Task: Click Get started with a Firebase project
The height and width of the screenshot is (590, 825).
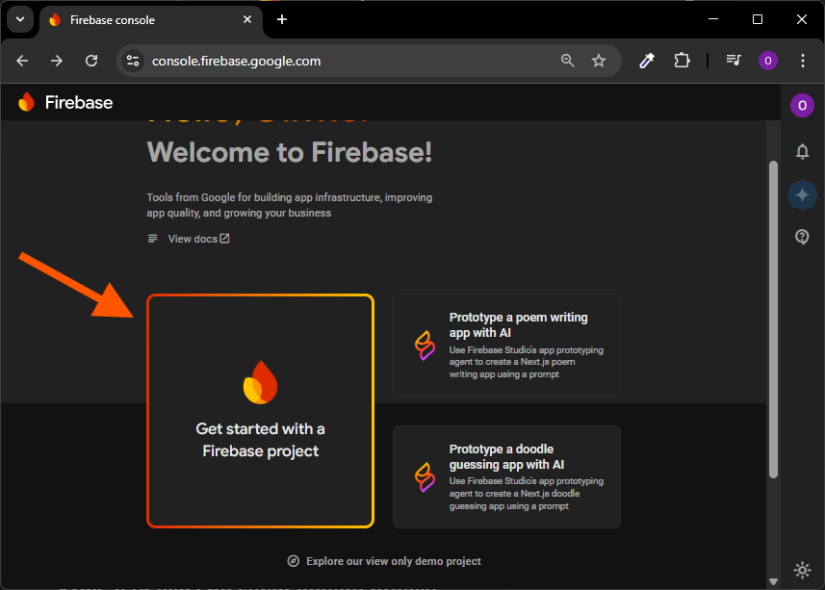Action: click(261, 411)
